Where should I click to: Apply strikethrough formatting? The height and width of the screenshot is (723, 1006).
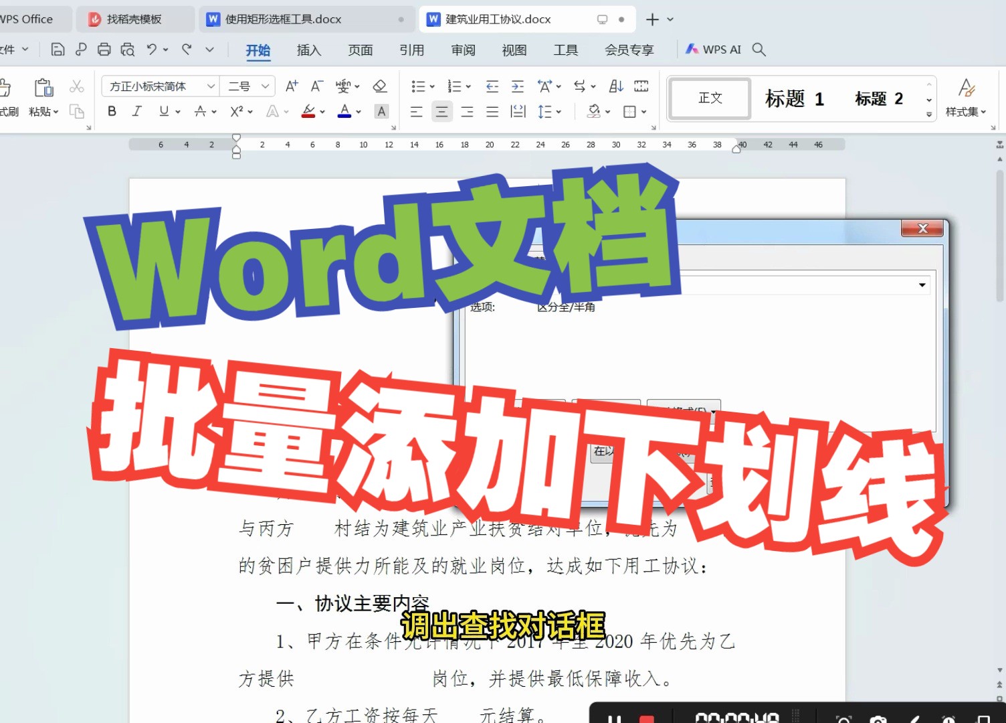click(x=201, y=111)
